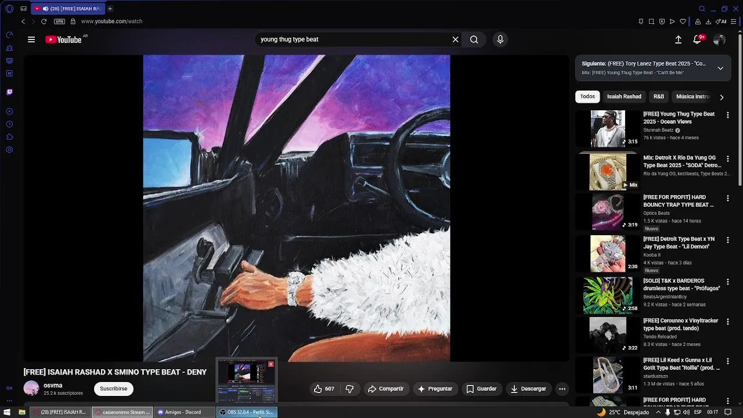Image resolution: width=743 pixels, height=418 pixels.
Task: Take a snapshot with the address-bar capture icon
Action: [651, 21]
